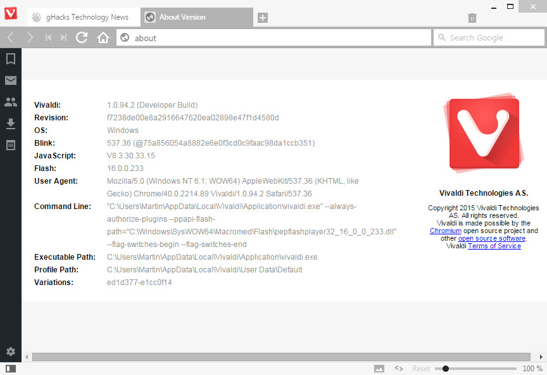Viewport: 547px width, 375px height.
Task: Reset the zoom level
Action: coord(421,369)
